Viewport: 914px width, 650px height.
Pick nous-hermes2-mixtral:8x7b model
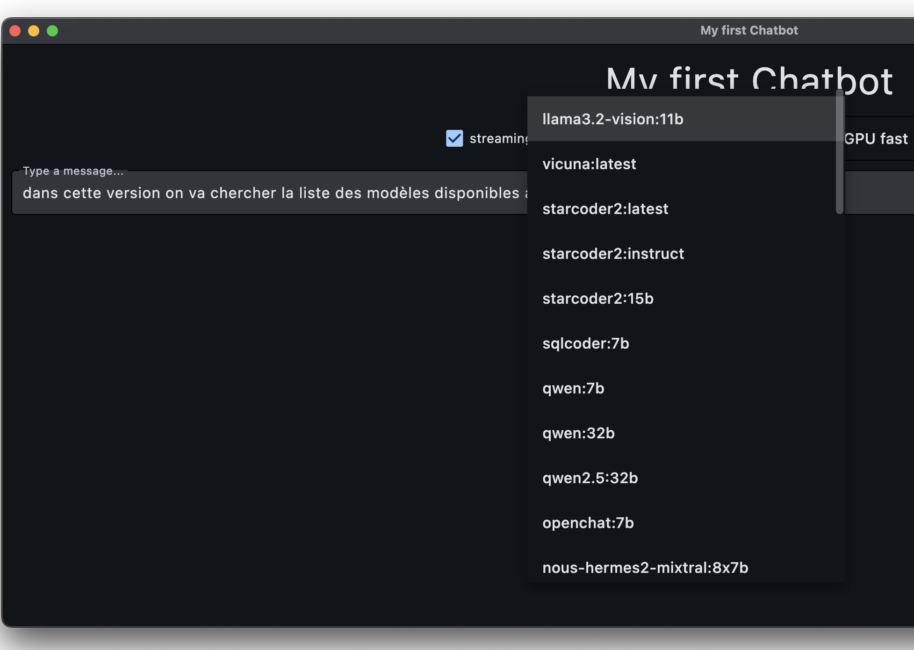point(645,568)
